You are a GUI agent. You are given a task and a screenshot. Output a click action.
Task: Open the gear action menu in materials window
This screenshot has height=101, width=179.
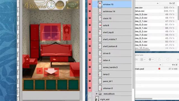point(151,59)
